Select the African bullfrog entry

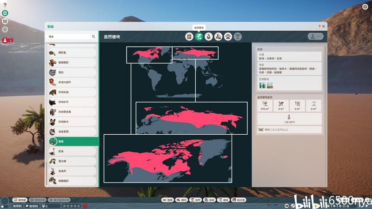click(72, 92)
